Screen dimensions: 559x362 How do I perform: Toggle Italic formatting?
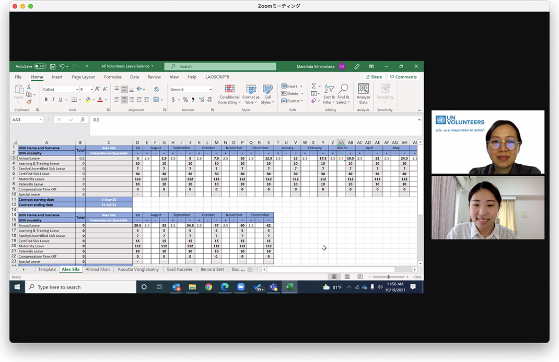click(x=53, y=100)
